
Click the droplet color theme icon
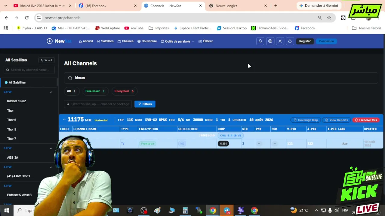tap(290, 41)
